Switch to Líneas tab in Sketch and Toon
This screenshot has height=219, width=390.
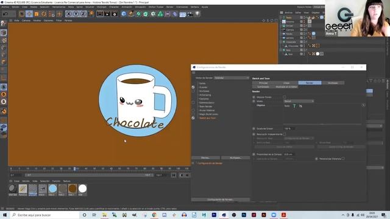point(286,83)
